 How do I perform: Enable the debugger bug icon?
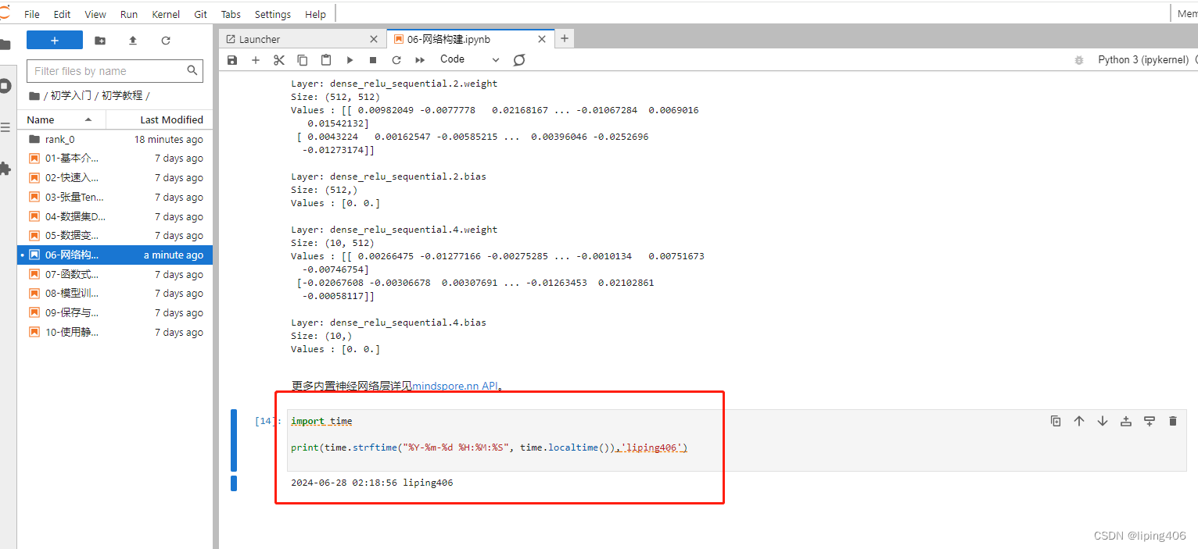1079,60
